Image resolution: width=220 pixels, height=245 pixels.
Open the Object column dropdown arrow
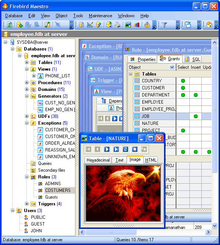(x=172, y=67)
